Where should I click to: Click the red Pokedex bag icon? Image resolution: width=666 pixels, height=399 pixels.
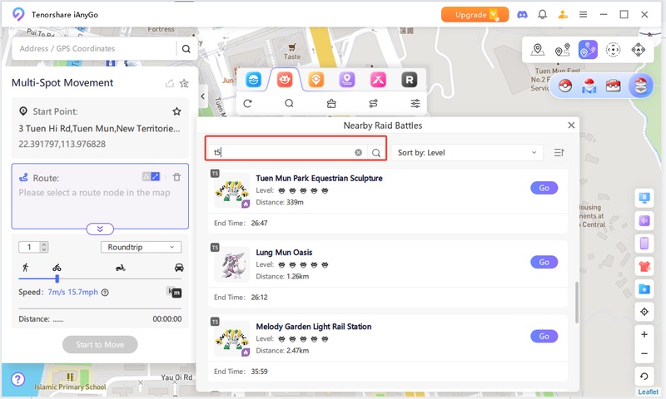(613, 86)
